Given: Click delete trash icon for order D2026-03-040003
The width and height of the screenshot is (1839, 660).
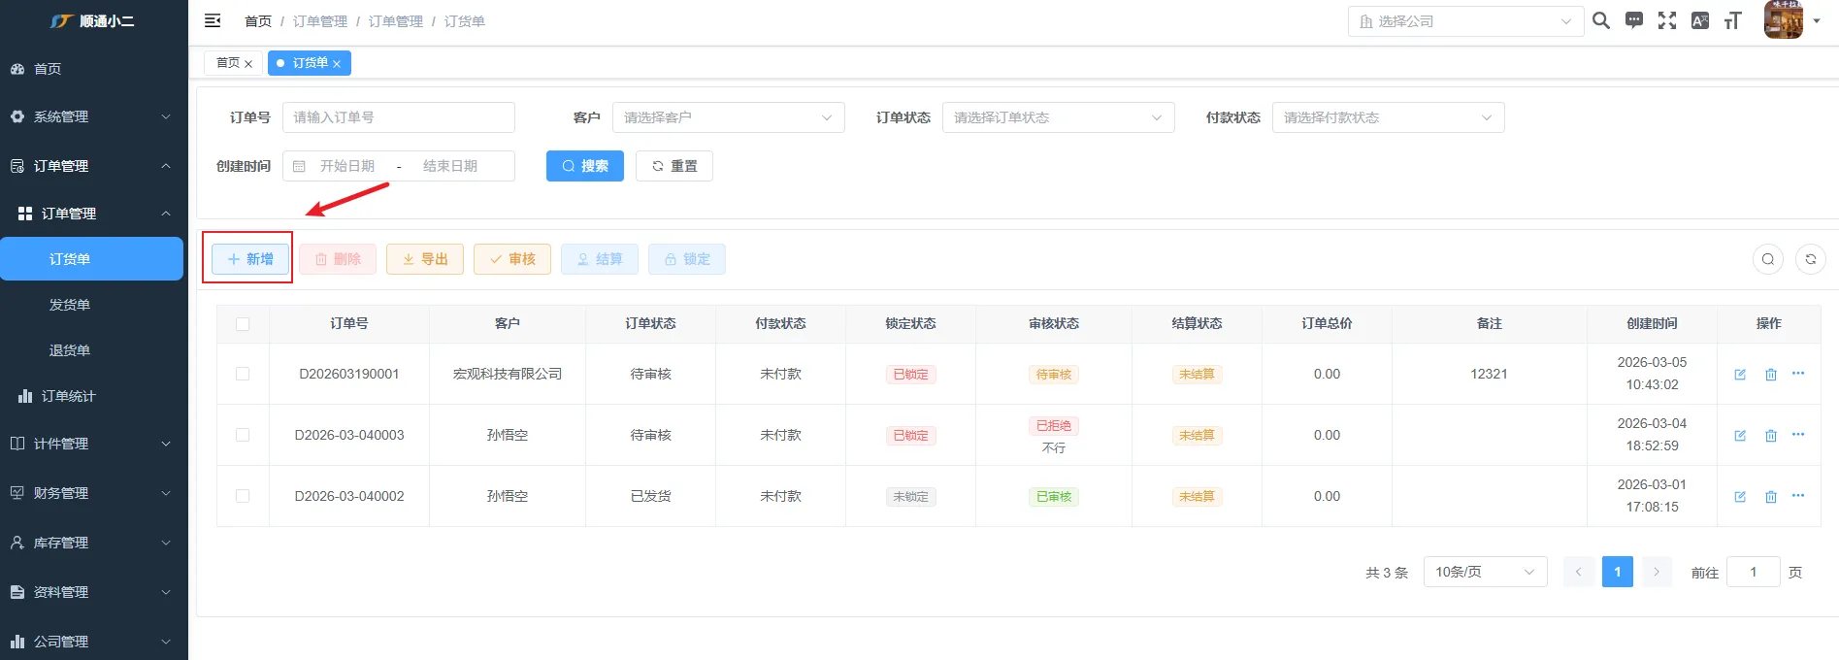Looking at the screenshot, I should [1771, 436].
